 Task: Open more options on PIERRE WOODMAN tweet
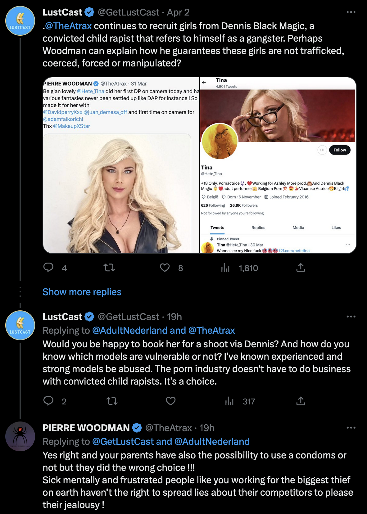point(351,428)
